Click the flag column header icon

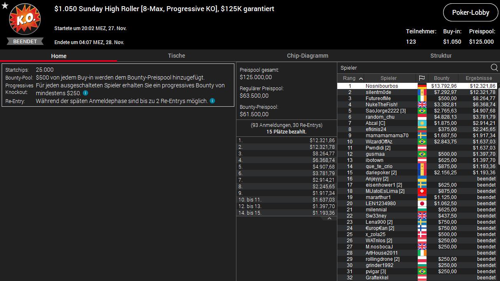[x=422, y=78]
